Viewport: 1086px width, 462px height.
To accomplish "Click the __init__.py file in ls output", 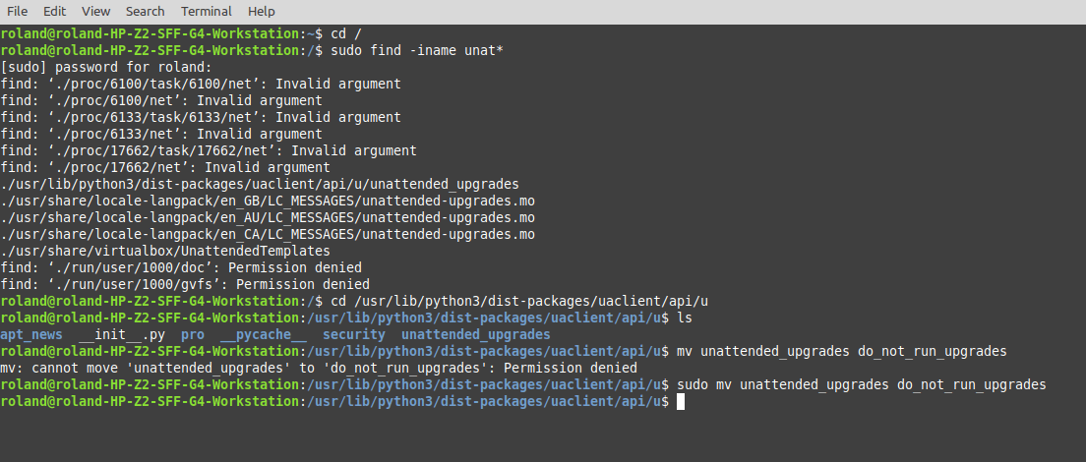I will (122, 335).
